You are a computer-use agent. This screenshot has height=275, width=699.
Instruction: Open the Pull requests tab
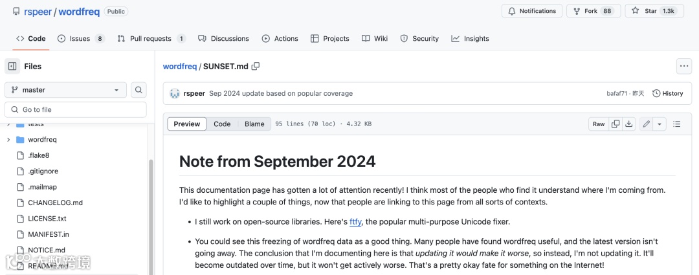tap(151, 39)
